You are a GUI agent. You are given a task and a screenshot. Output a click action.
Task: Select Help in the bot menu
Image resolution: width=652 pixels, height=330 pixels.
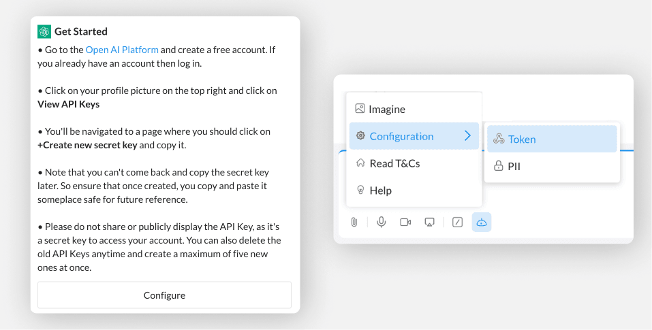pos(414,190)
